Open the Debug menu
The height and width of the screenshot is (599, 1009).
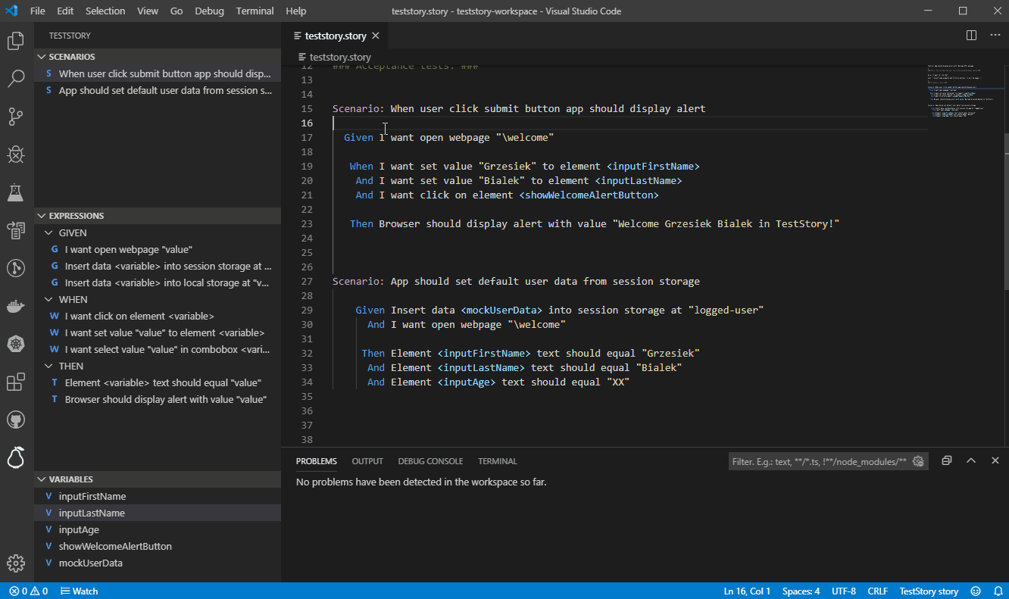coord(209,11)
